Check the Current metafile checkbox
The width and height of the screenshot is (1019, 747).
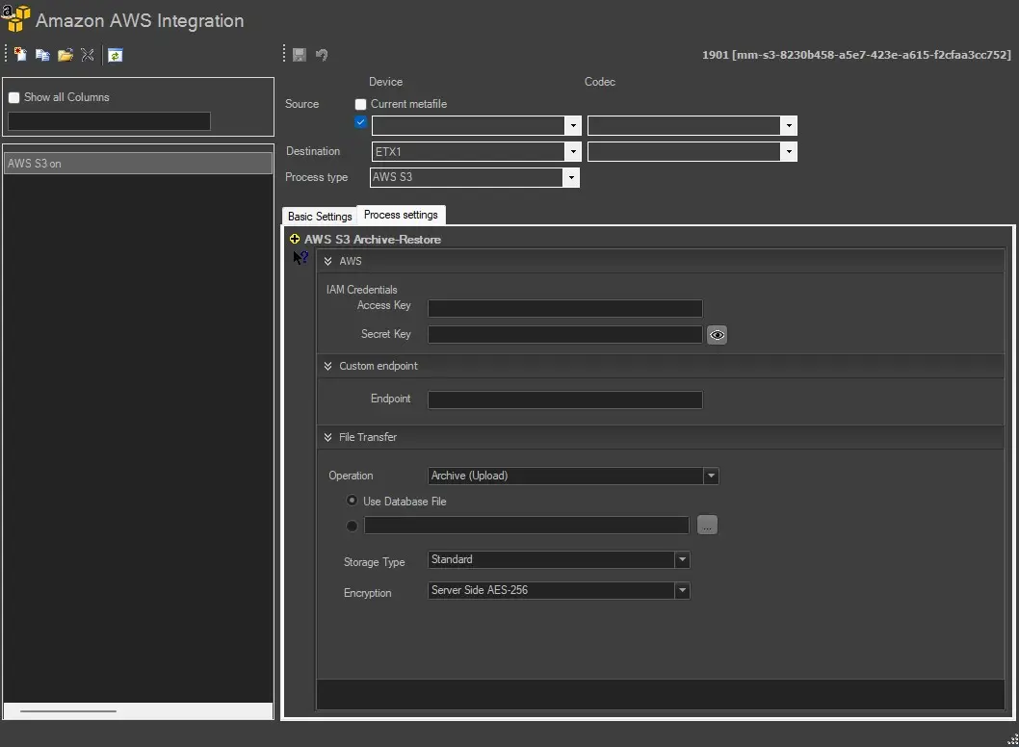(x=361, y=104)
